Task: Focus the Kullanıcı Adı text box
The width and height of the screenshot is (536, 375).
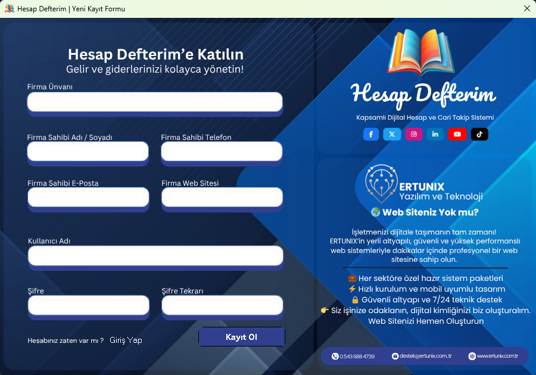Action: 155,256
